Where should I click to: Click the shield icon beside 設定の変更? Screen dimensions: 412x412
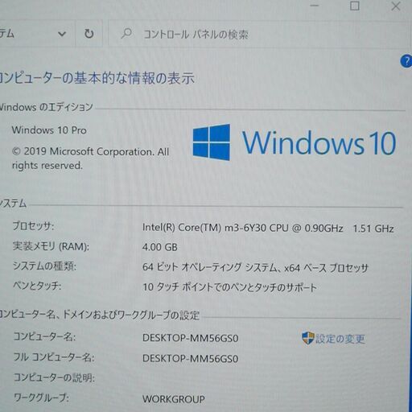click(307, 338)
